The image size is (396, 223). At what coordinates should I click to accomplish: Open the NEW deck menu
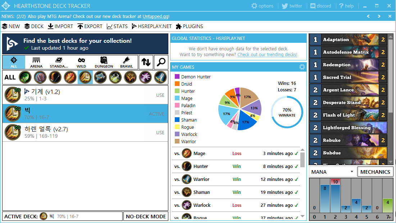click(11, 26)
